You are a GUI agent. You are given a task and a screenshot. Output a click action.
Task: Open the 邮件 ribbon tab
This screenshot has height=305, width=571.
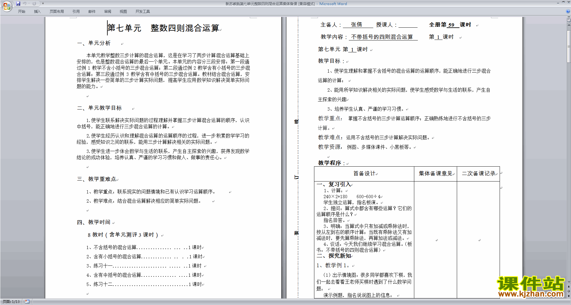coord(92,12)
